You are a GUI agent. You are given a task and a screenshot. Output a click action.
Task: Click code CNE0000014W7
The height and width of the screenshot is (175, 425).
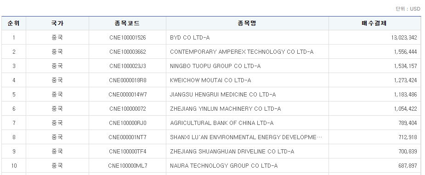[x=127, y=95]
